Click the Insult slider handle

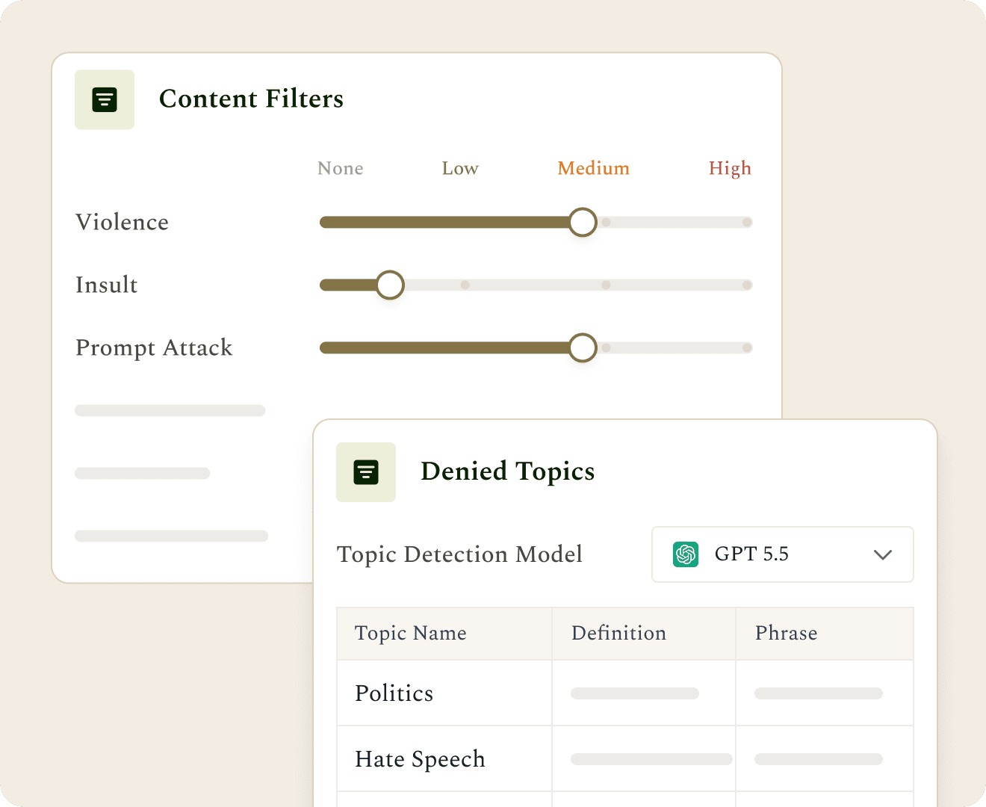390,285
